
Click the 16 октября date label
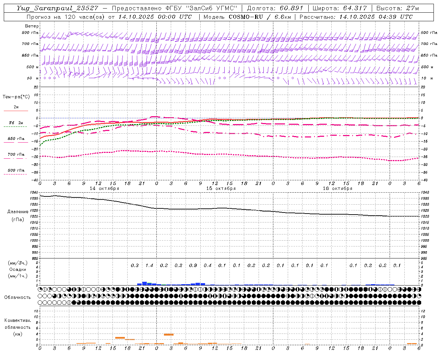pos(337,189)
